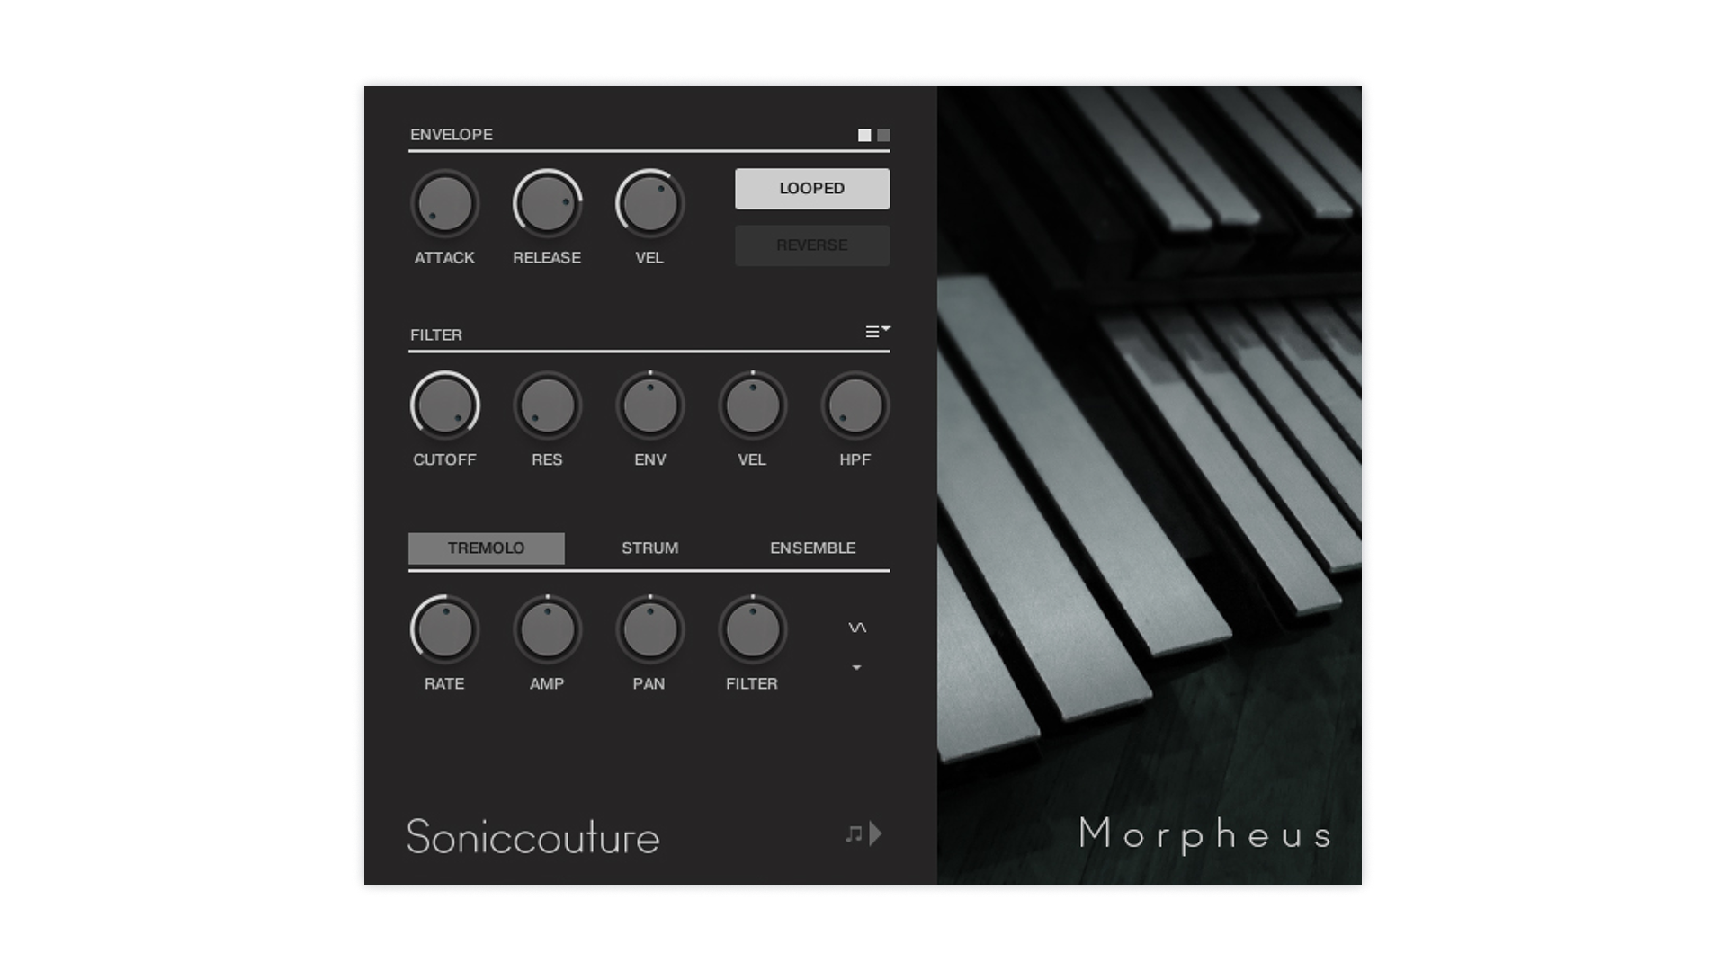1727x971 pixels.
Task: Open the filter type menu dropdown
Action: 877,332
